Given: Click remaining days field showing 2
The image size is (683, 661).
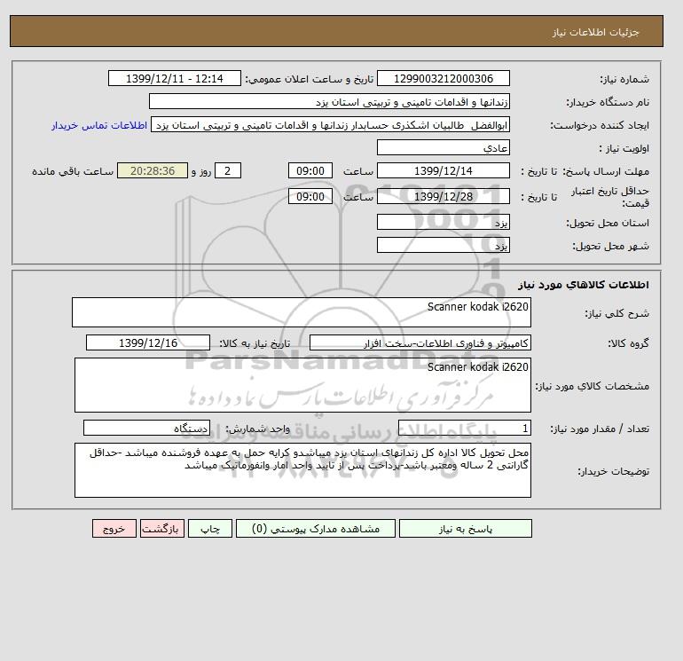Looking at the screenshot, I should point(227,171).
